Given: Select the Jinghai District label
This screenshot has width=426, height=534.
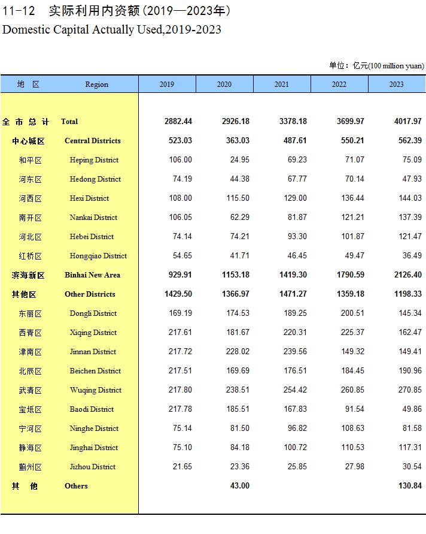Looking at the screenshot, I should point(94,448).
